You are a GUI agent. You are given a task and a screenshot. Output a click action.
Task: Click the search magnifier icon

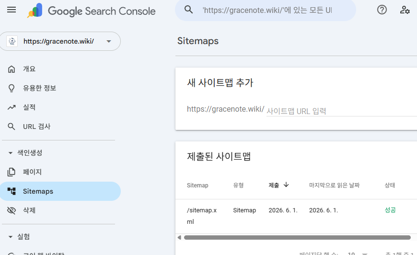[x=188, y=10]
